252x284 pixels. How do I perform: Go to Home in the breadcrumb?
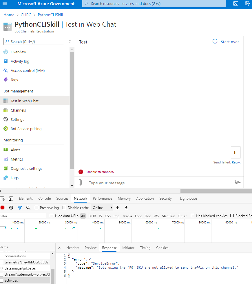[x=9, y=15]
